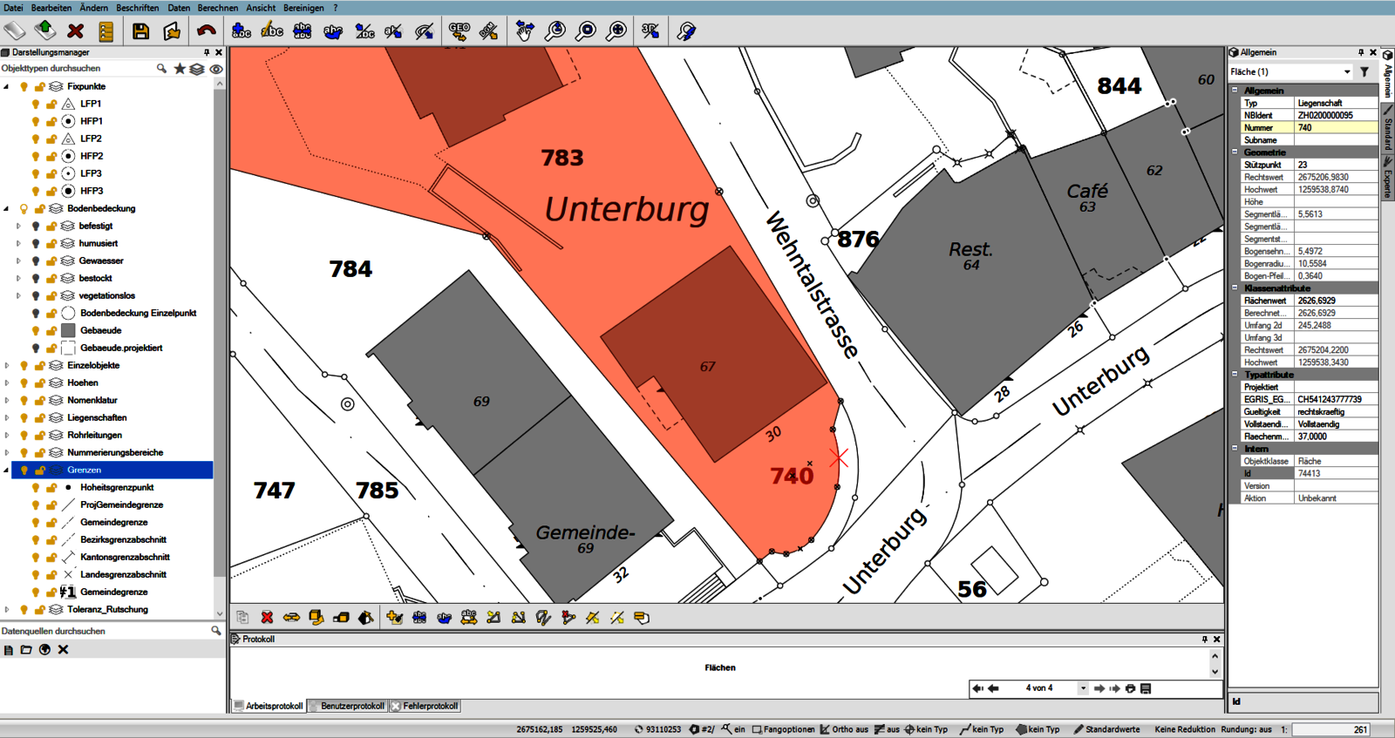The image size is (1395, 738).
Task: Click the 3D toolbar icon
Action: pyautogui.click(x=650, y=31)
